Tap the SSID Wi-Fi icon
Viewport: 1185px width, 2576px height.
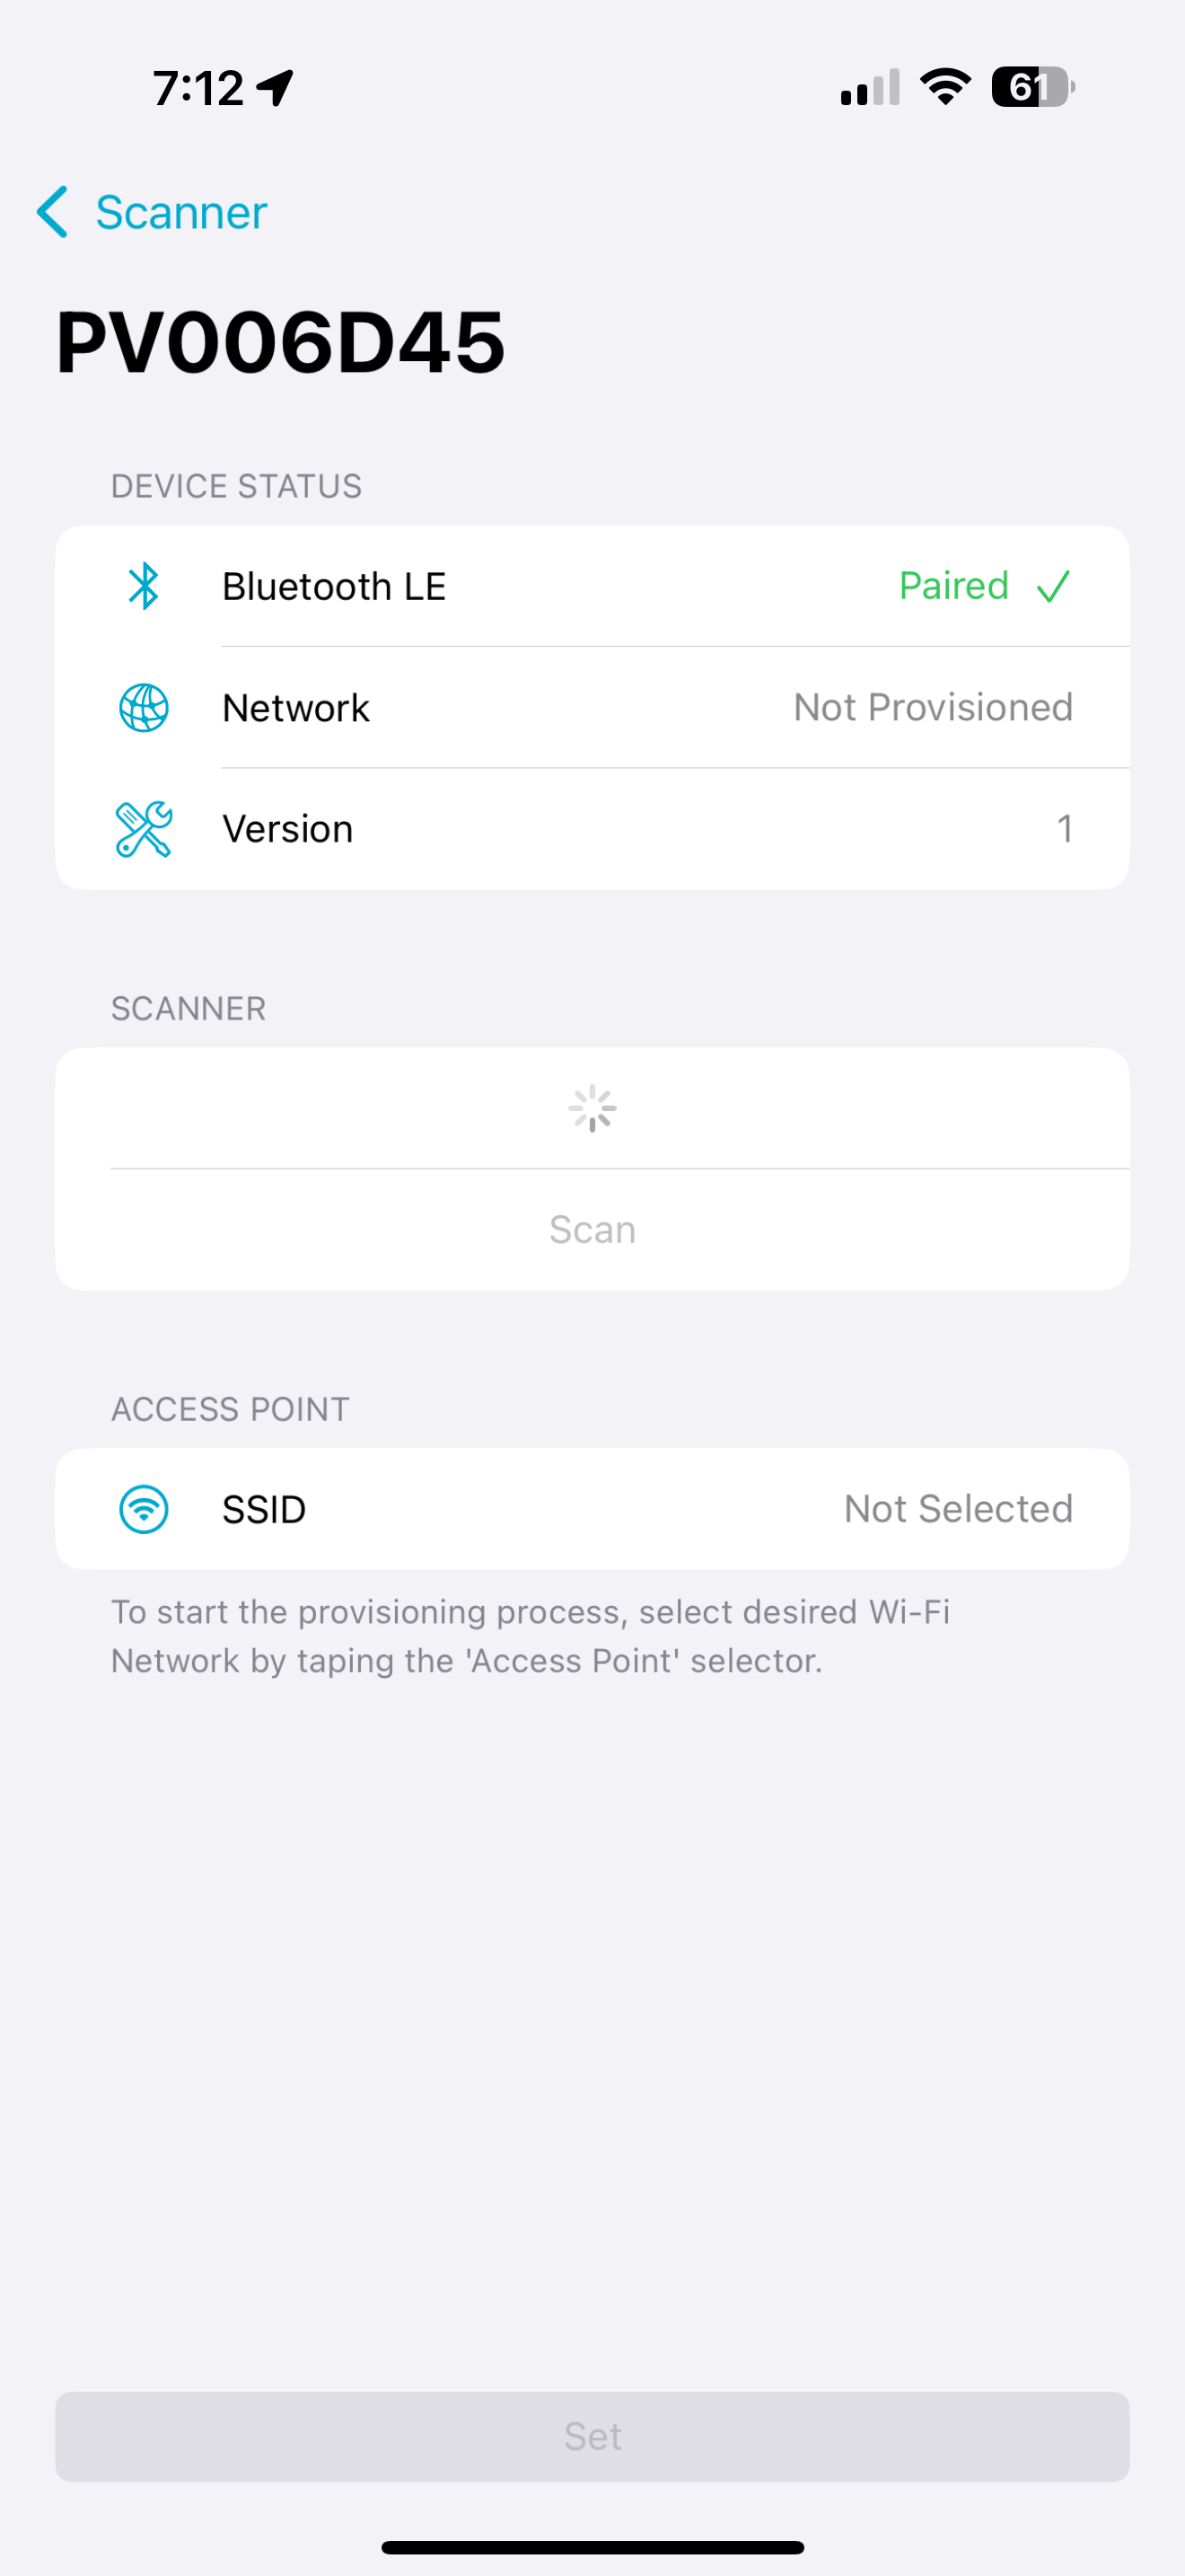(x=144, y=1509)
